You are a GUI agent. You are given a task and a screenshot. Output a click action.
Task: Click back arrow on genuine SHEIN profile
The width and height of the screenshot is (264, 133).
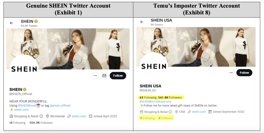tap(12, 23)
